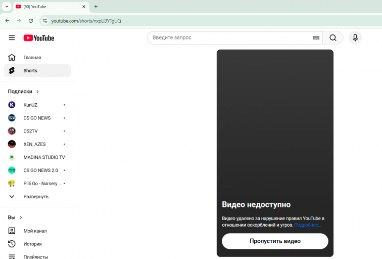Viewport: 382px width, 259px height.
Task: Open Pilli Go - Nursery subscription
Action: pyautogui.click(x=37, y=184)
